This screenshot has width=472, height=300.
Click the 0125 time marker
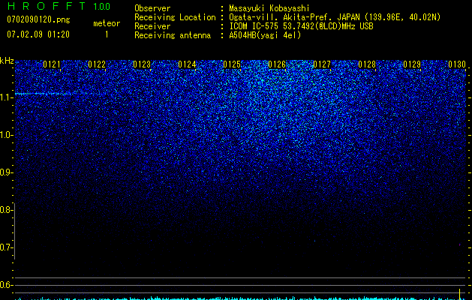(x=232, y=64)
